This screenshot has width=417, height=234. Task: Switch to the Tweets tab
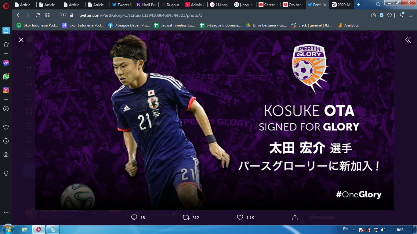122,5
